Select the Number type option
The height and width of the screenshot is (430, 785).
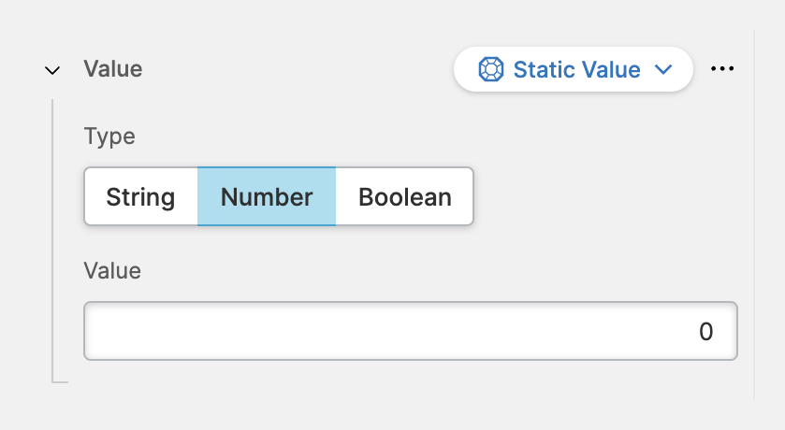(267, 197)
